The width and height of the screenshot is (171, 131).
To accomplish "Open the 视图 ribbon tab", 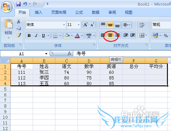I will [x=129, y=12].
